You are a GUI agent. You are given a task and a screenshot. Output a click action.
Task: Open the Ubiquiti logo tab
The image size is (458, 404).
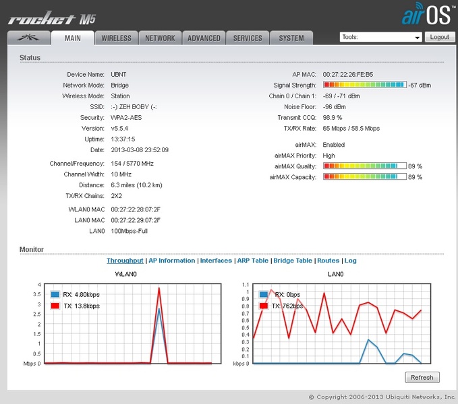click(x=29, y=38)
